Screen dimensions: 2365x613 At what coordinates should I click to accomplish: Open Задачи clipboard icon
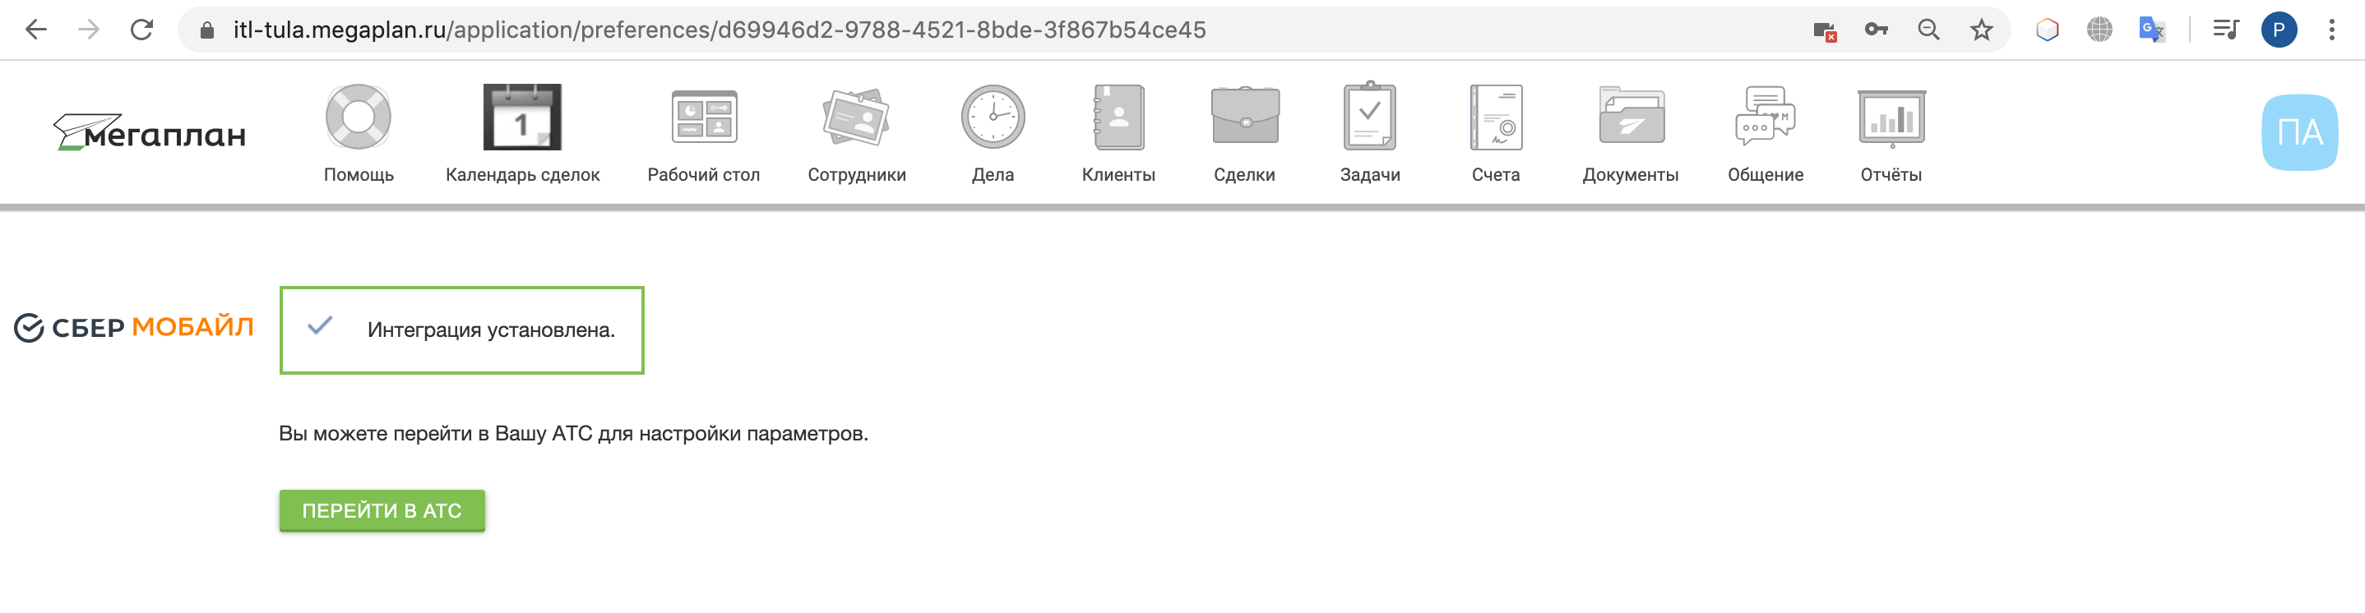pos(1370,116)
